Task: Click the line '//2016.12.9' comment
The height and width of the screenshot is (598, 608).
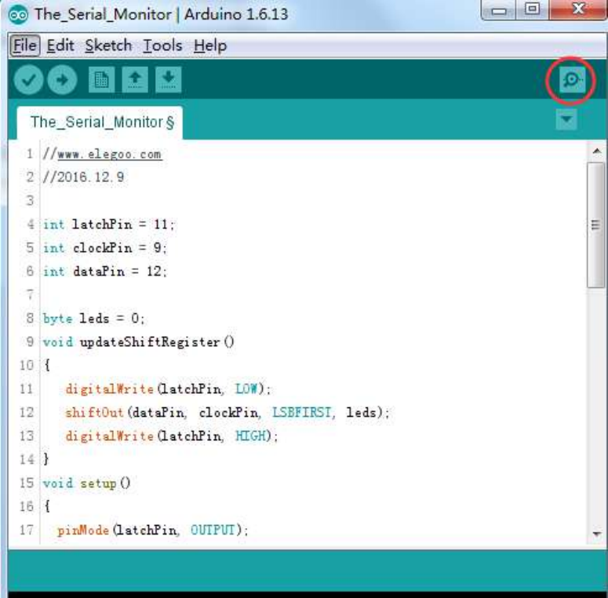Action: pyautogui.click(x=83, y=177)
